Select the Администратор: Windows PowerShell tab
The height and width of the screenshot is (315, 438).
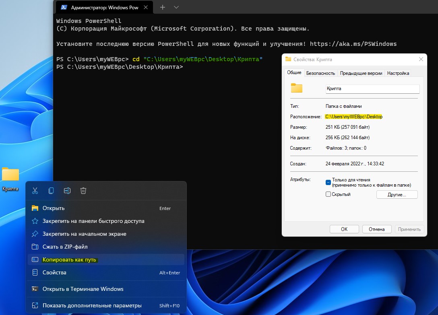pyautogui.click(x=105, y=7)
